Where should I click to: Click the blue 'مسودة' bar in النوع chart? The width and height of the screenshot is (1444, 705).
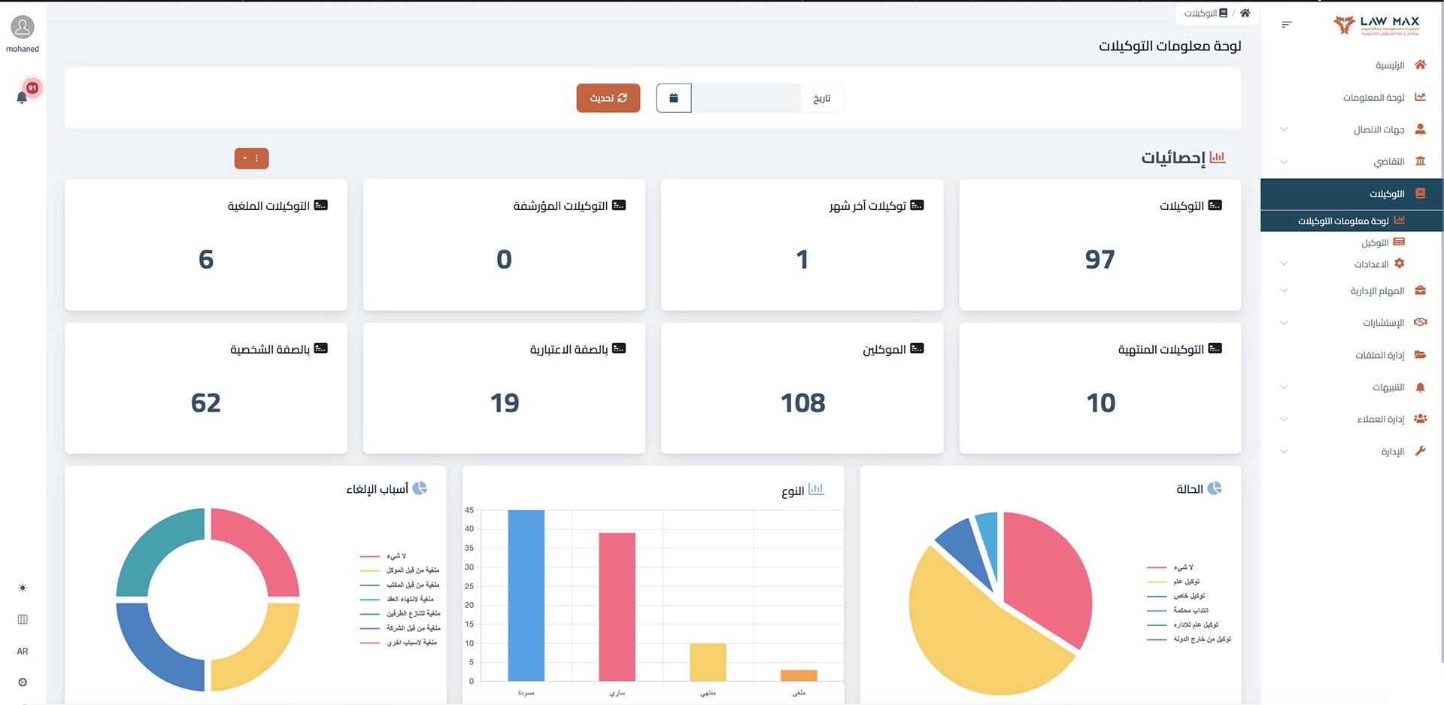pyautogui.click(x=526, y=595)
